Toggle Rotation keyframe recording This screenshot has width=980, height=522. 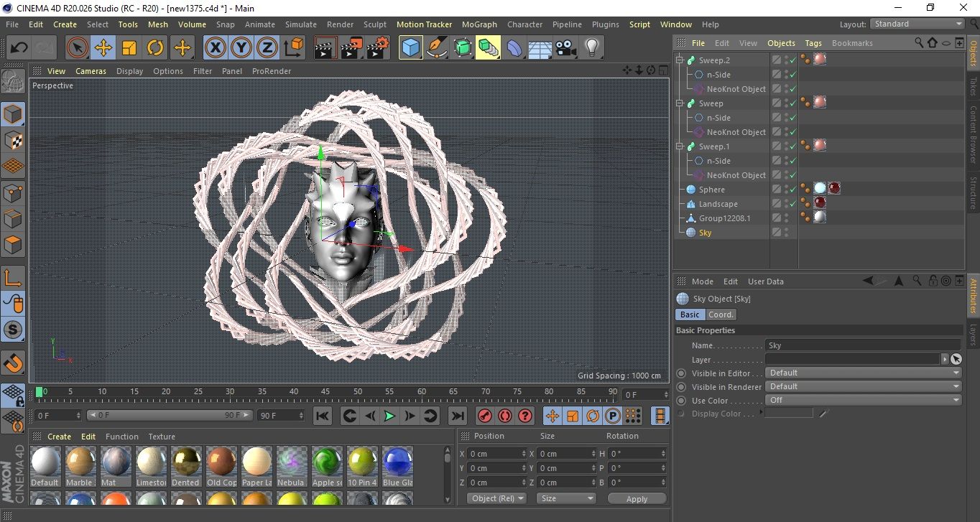click(593, 416)
